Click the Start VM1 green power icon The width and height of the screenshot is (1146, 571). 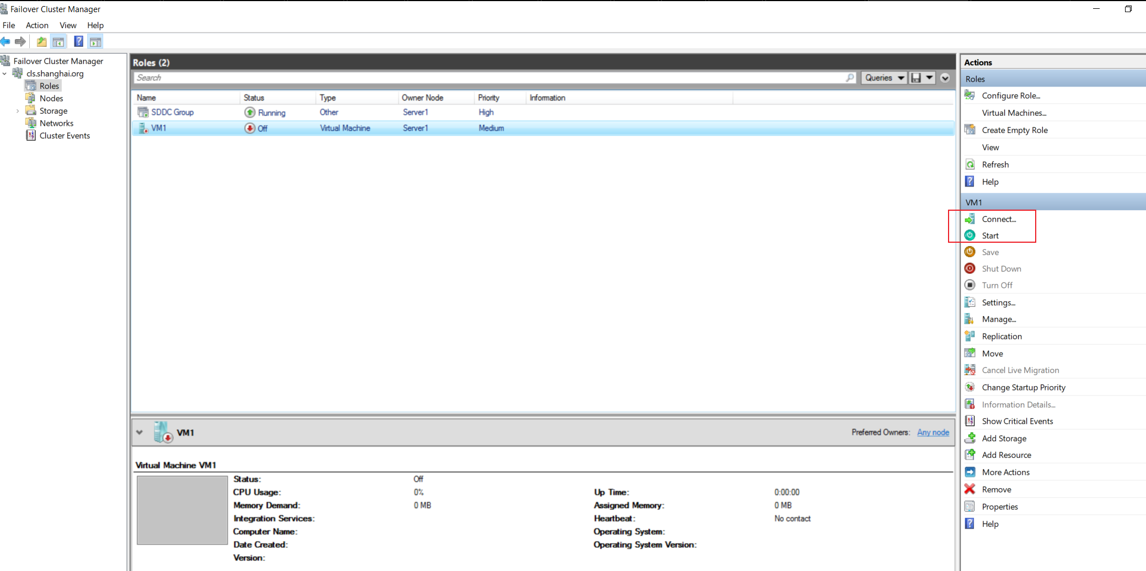tap(970, 236)
